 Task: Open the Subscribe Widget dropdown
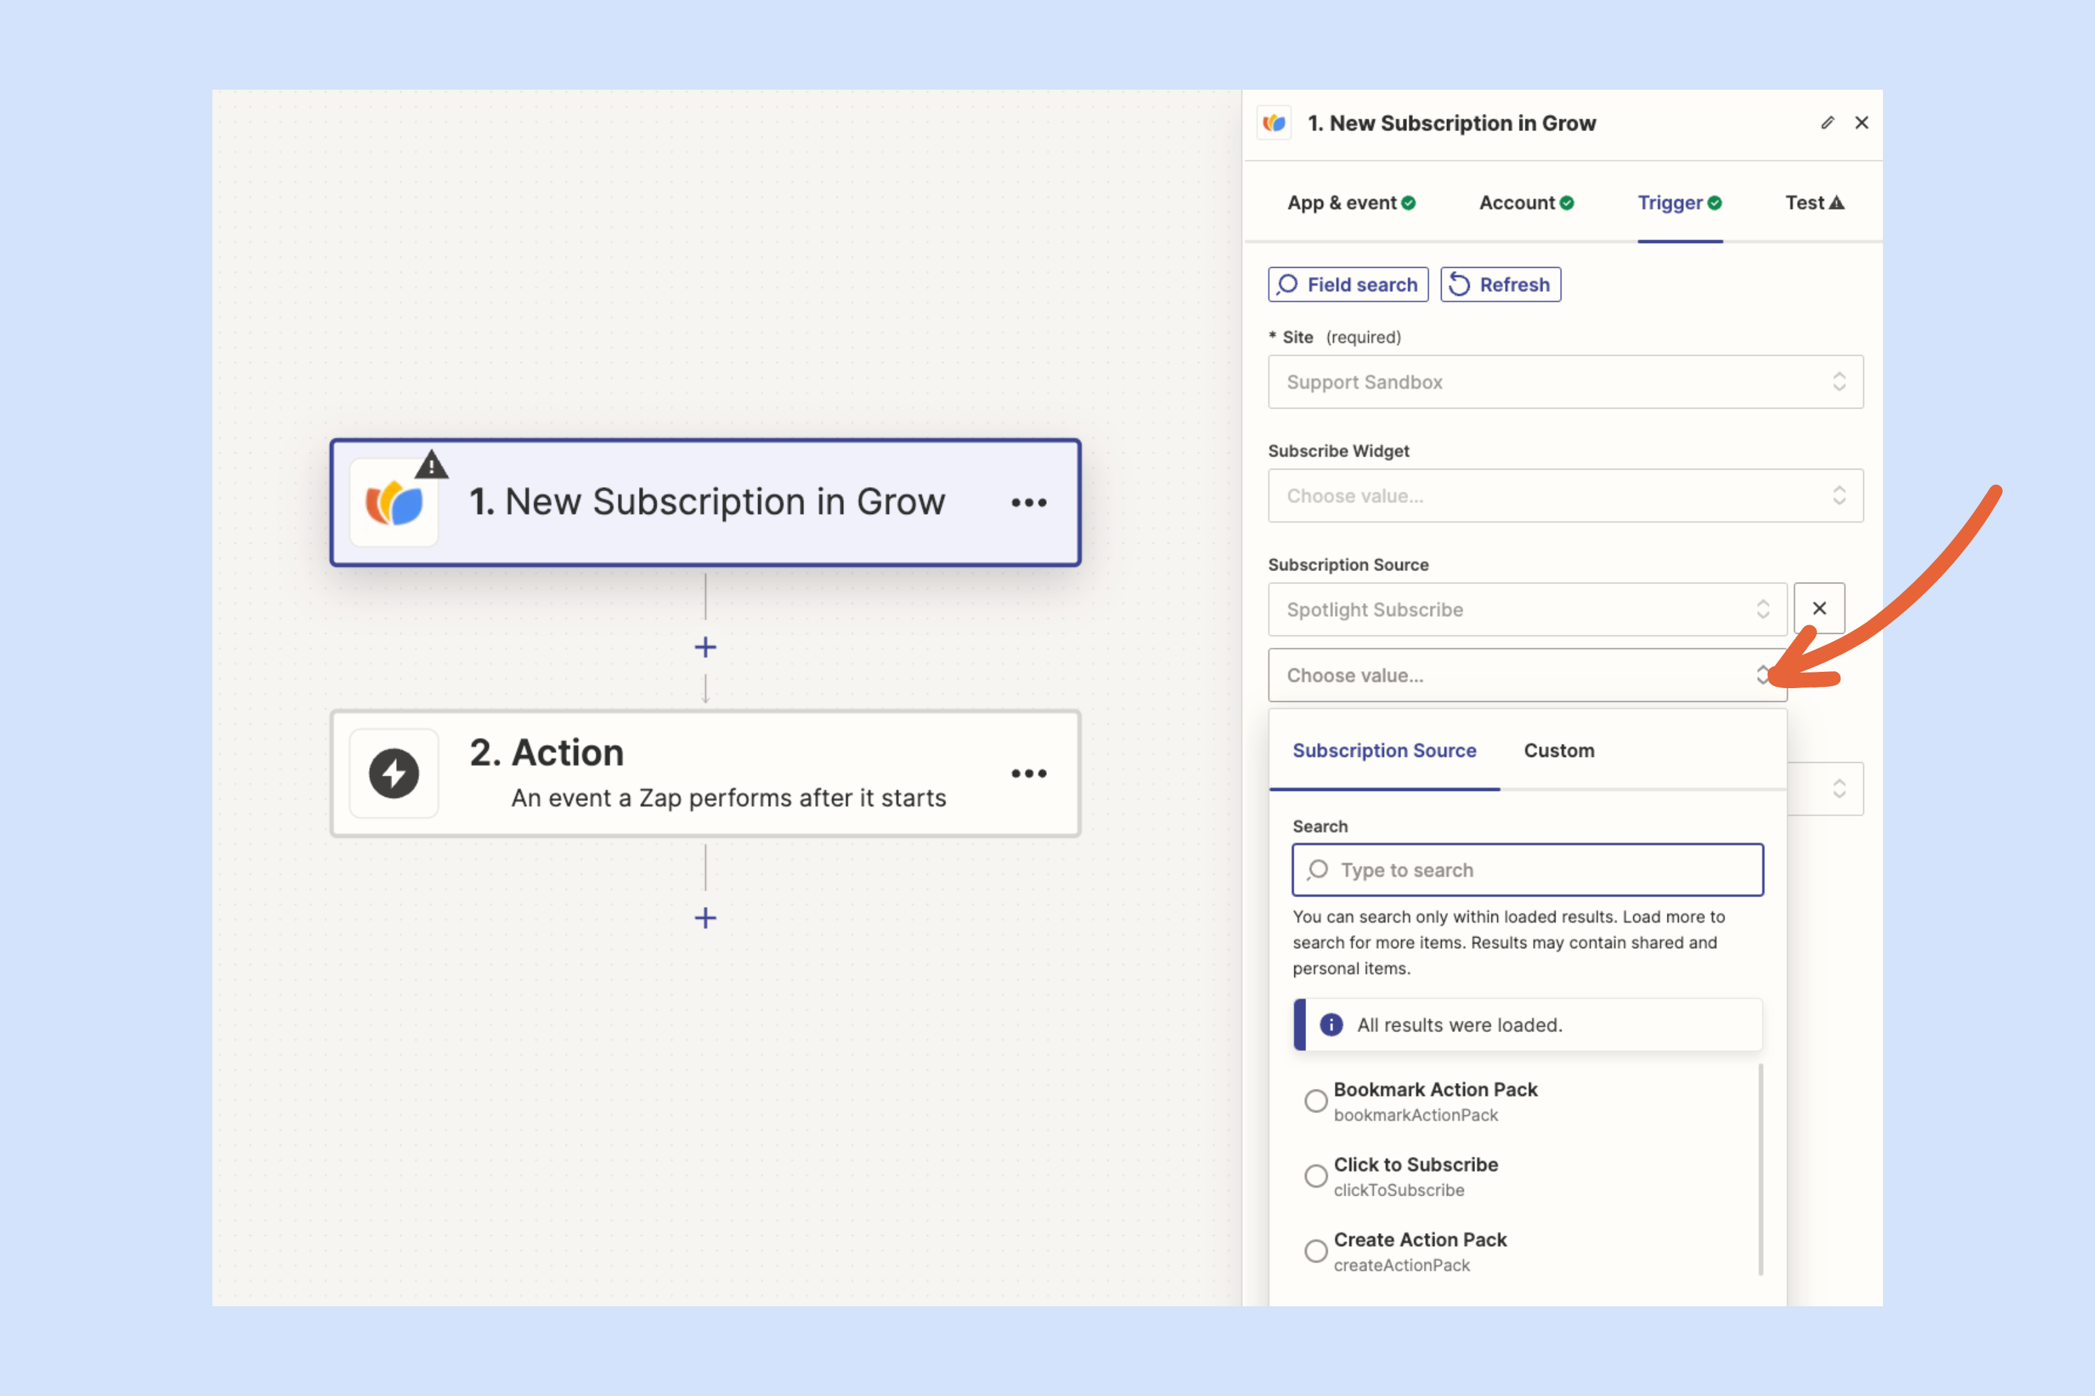(x=1565, y=496)
